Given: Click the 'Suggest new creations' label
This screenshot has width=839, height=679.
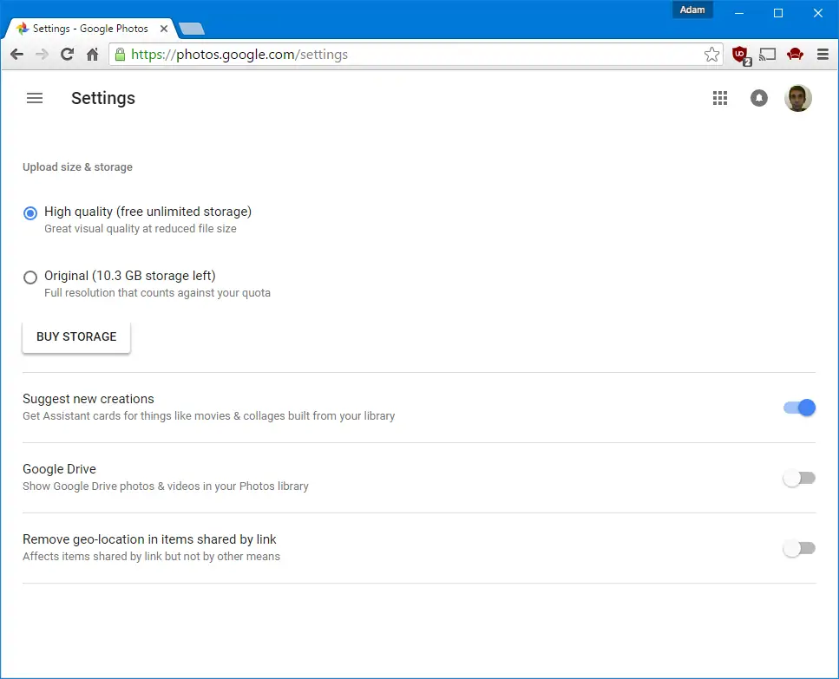Looking at the screenshot, I should [x=88, y=399].
